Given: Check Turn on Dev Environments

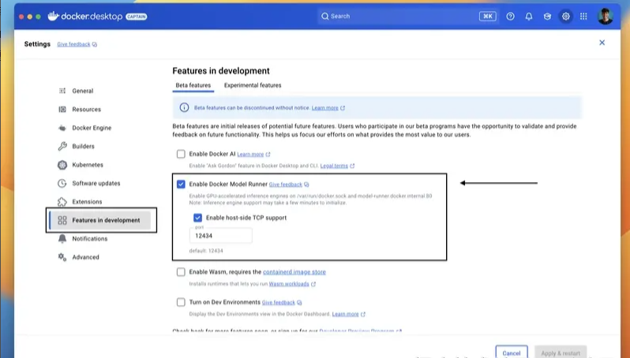Looking at the screenshot, I should tap(181, 302).
